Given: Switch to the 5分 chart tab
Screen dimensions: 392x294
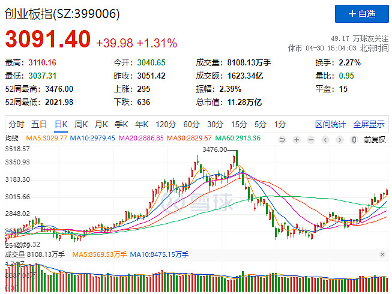Looking at the screenshot, I should tap(261, 124).
